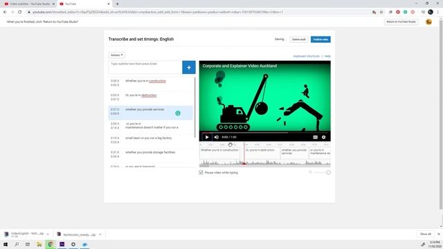Click the timeline zoom magnifier icon
Image resolution: width=443 pixels, height=249 pixels.
tap(311, 172)
